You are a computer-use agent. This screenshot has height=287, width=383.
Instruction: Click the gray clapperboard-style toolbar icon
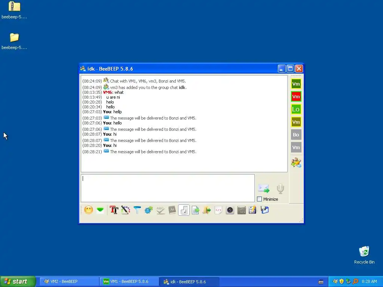(x=241, y=210)
